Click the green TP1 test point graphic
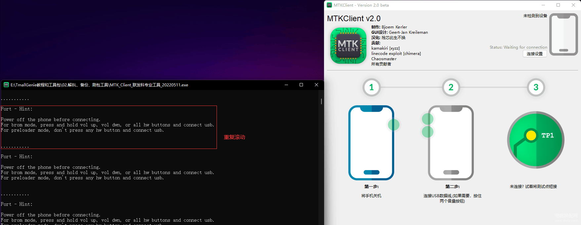 (x=536, y=140)
